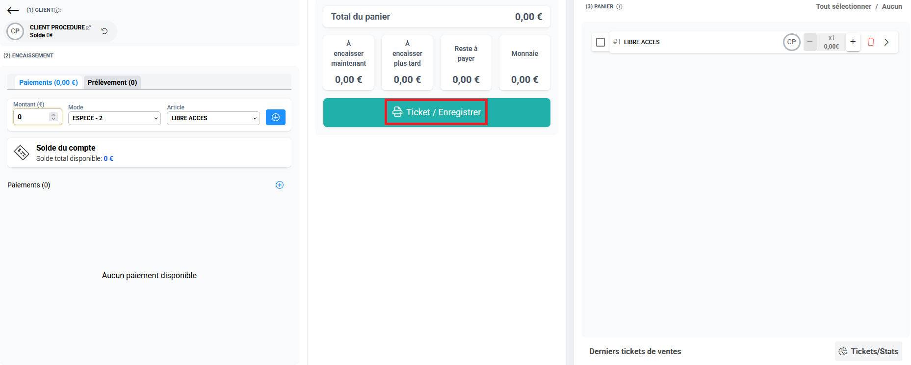Increase LIBRE ACCES quantity with plus

(x=853, y=42)
